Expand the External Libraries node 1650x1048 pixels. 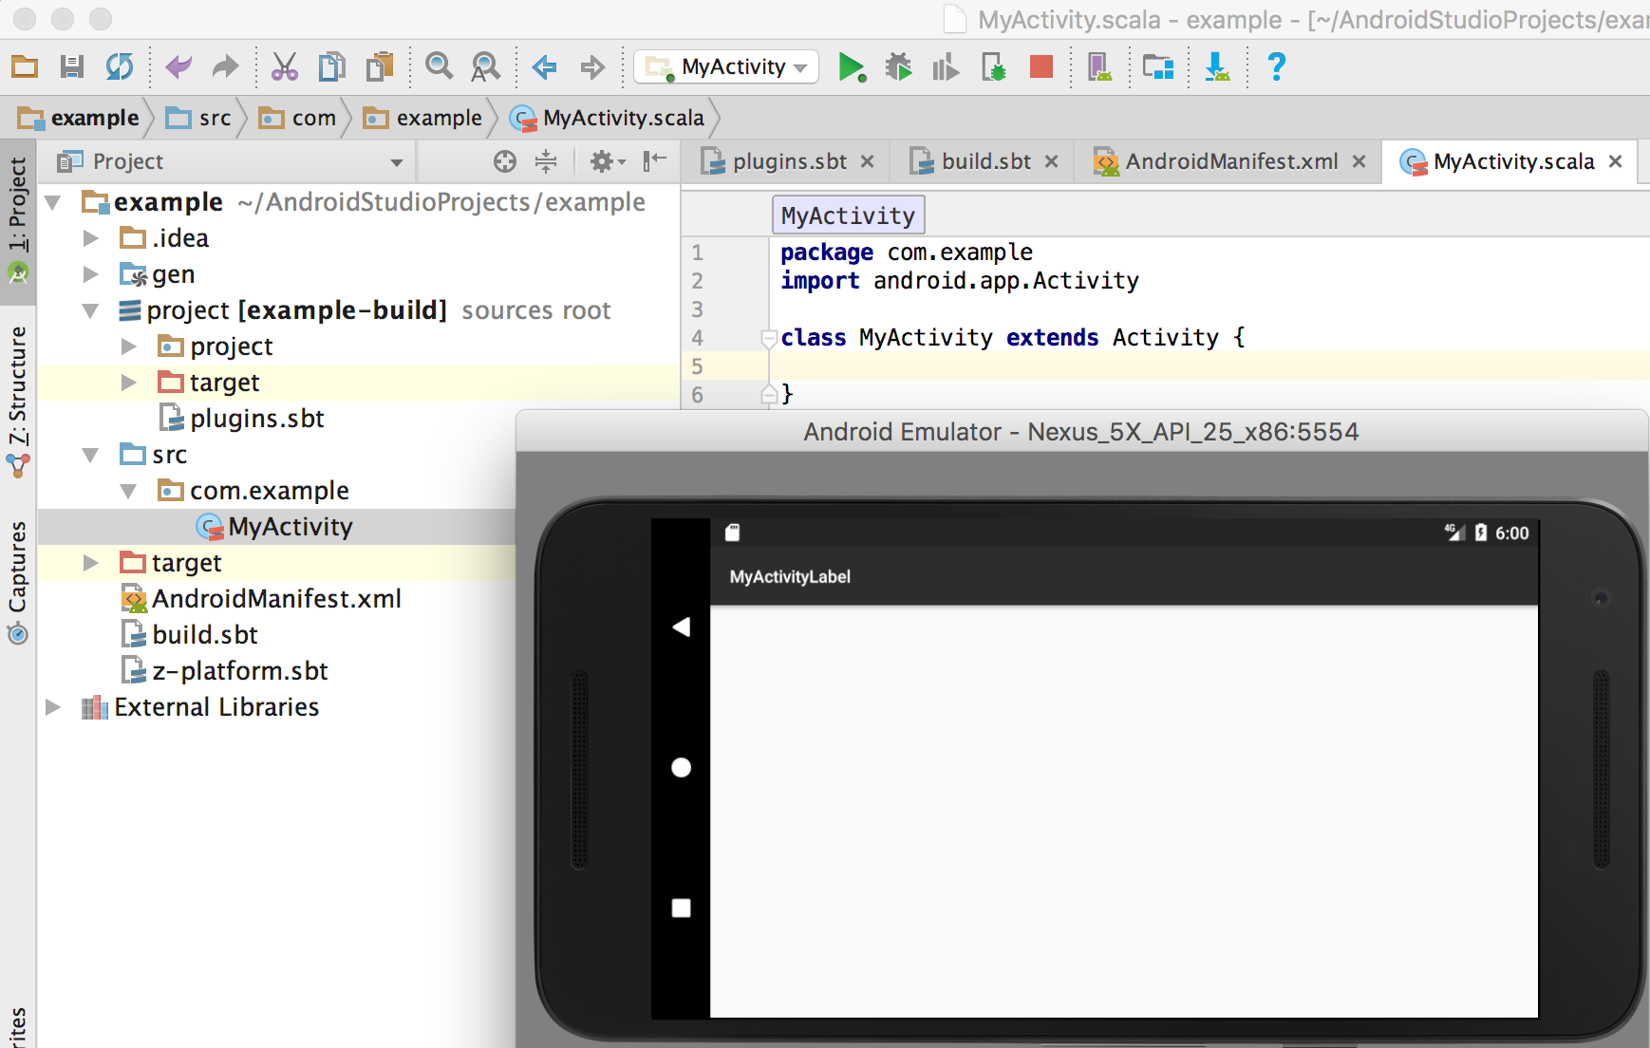coord(54,706)
